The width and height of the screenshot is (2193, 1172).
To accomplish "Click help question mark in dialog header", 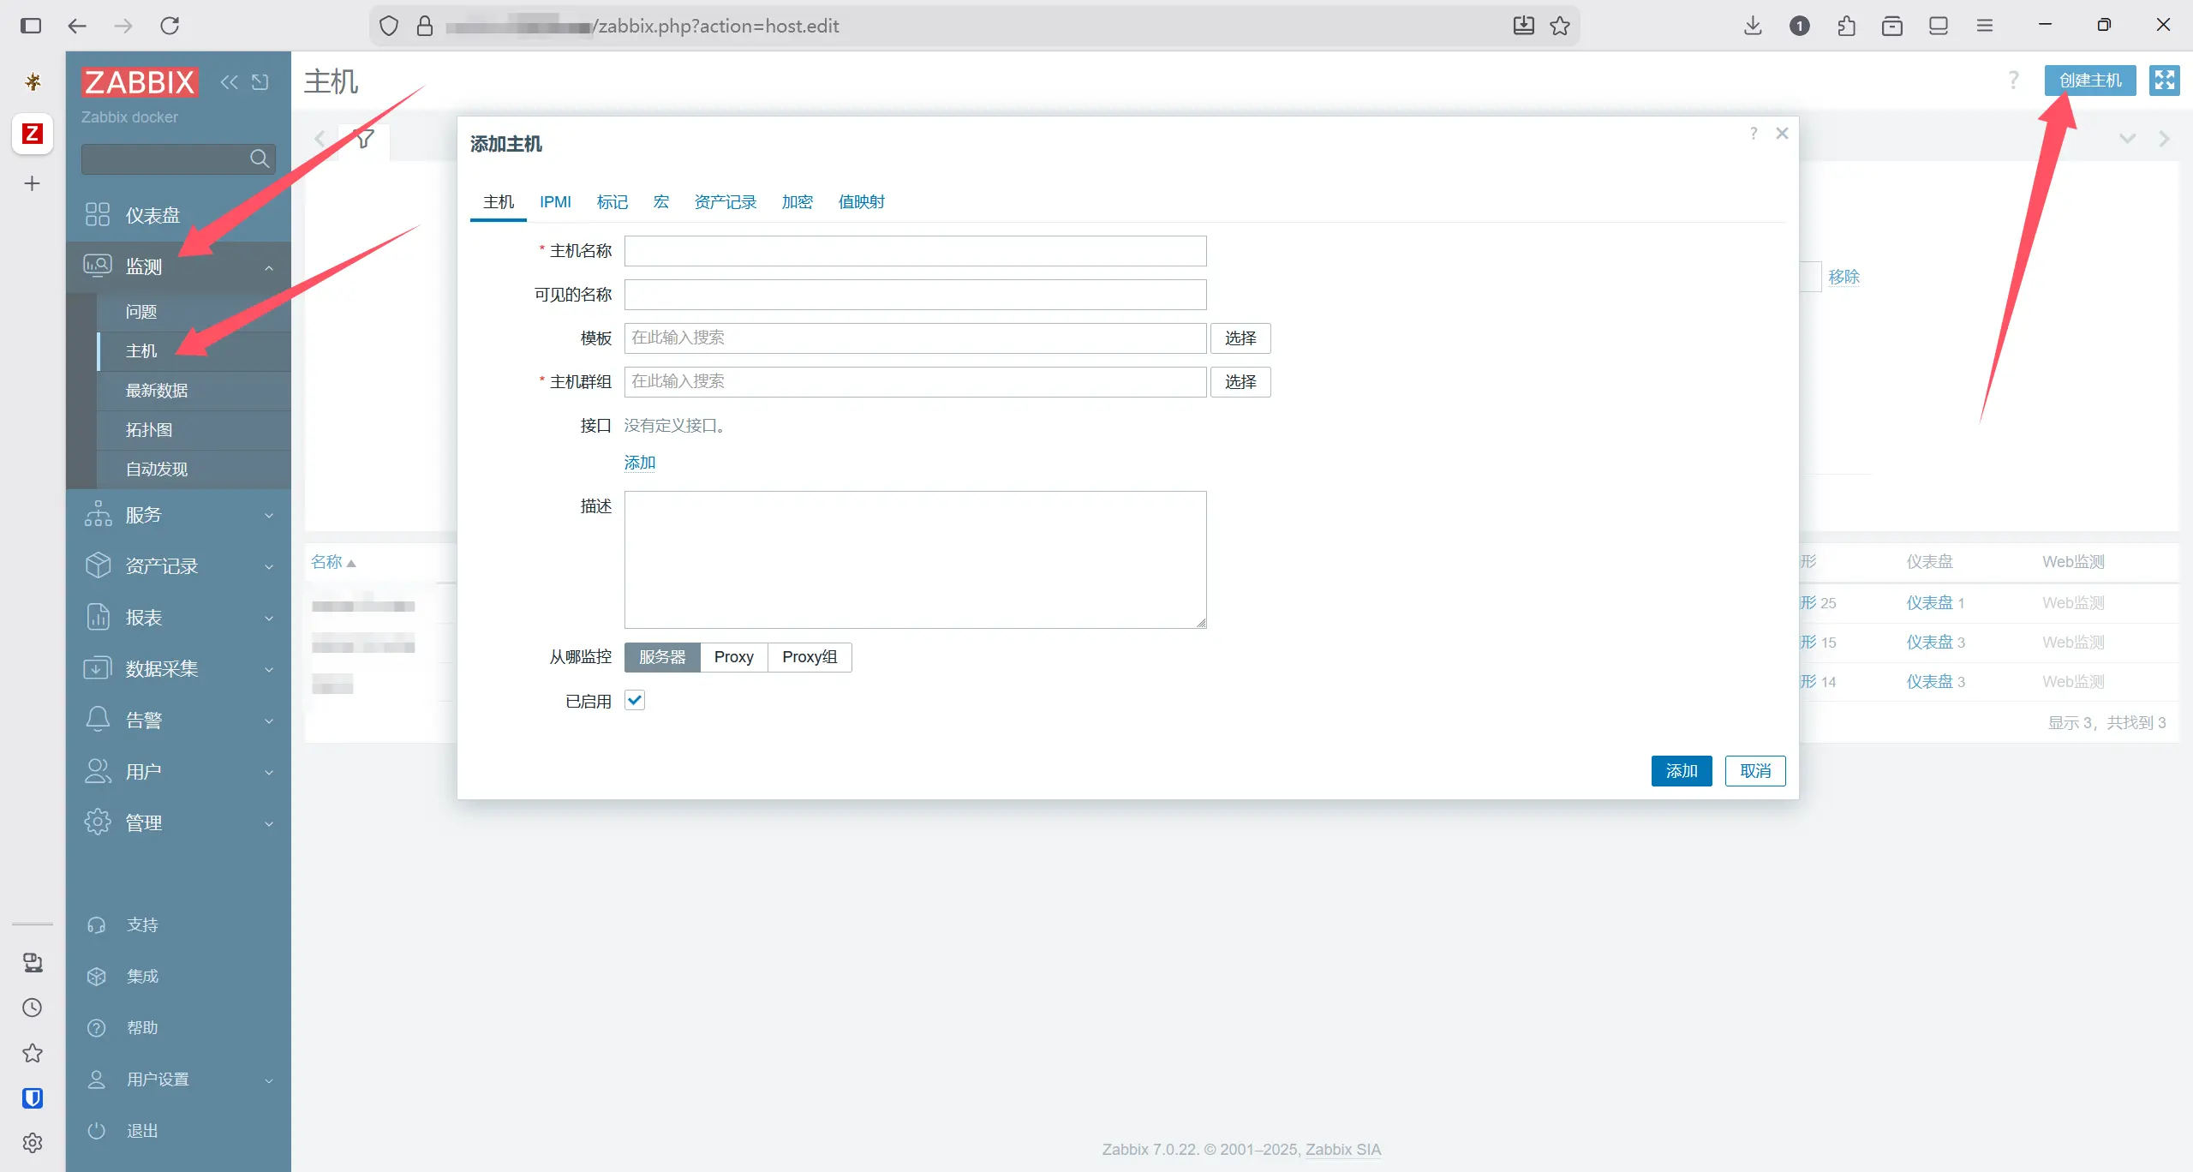I will pos(1754,134).
